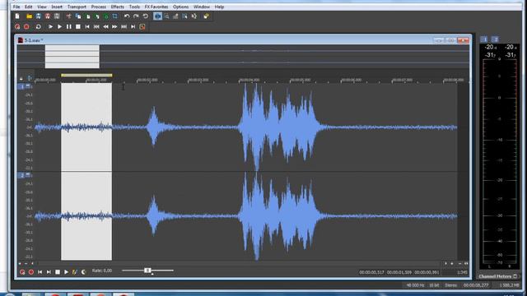Image resolution: width=527 pixels, height=296 pixels.
Task: Open the Options menu
Action: (x=181, y=7)
